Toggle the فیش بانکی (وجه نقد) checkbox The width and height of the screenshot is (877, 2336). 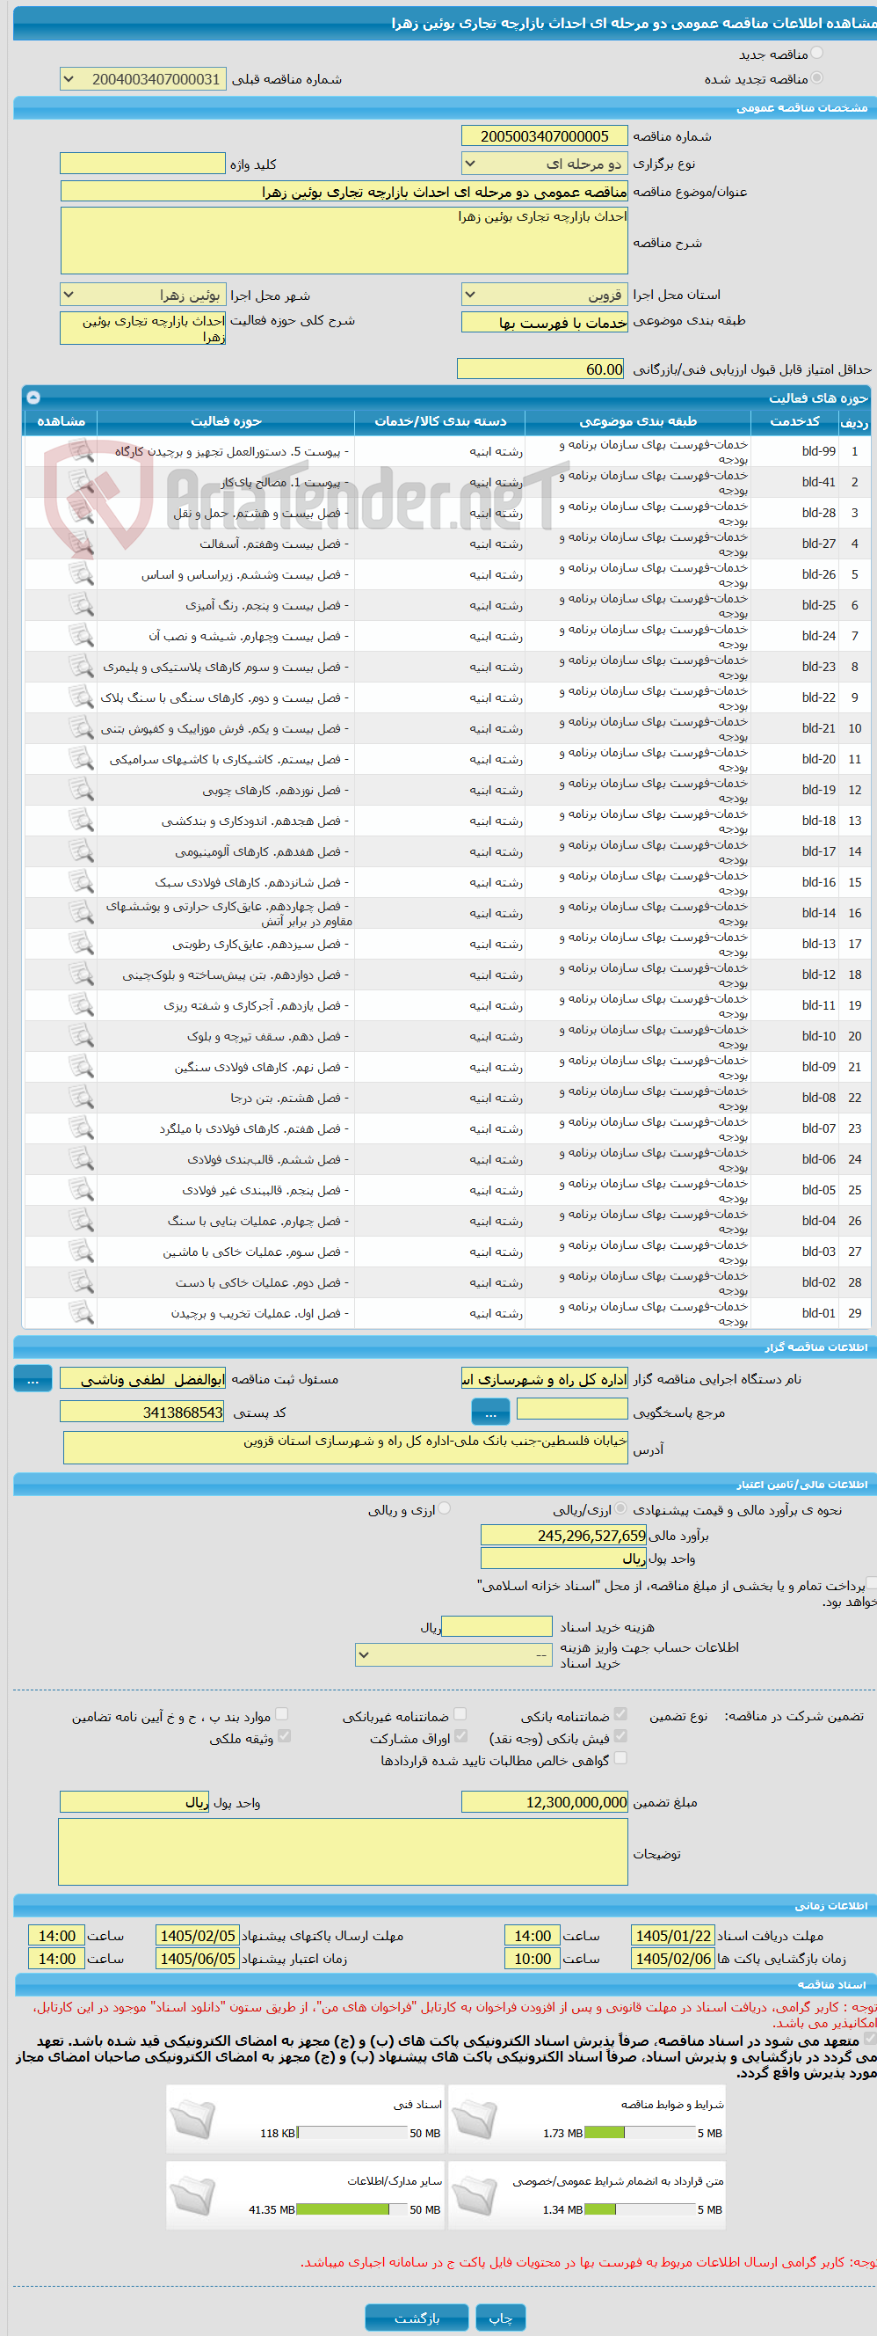click(620, 1735)
